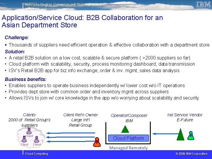
Task: Click the 'Solution:' heading
Action: pos(15,52)
